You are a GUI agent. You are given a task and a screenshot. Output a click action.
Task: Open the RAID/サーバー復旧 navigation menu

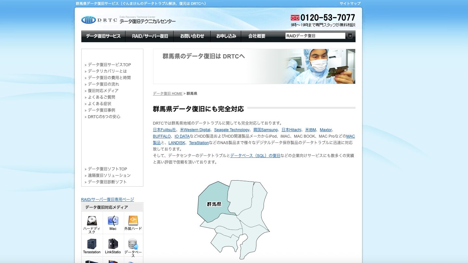[x=149, y=36]
